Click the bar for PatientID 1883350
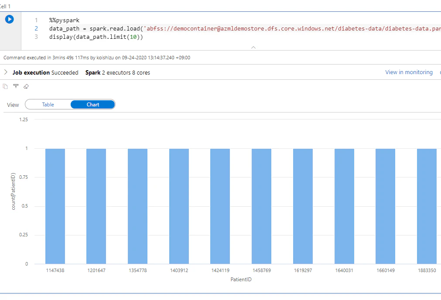This screenshot has width=441, height=300. [427, 206]
